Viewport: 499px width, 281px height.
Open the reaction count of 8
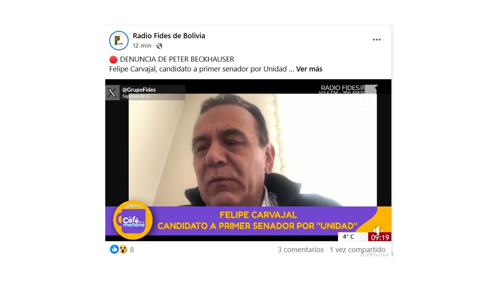pos(132,250)
